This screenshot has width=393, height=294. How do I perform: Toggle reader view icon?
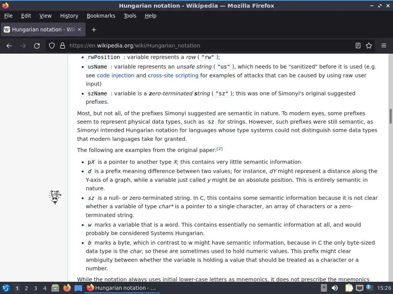(358, 46)
